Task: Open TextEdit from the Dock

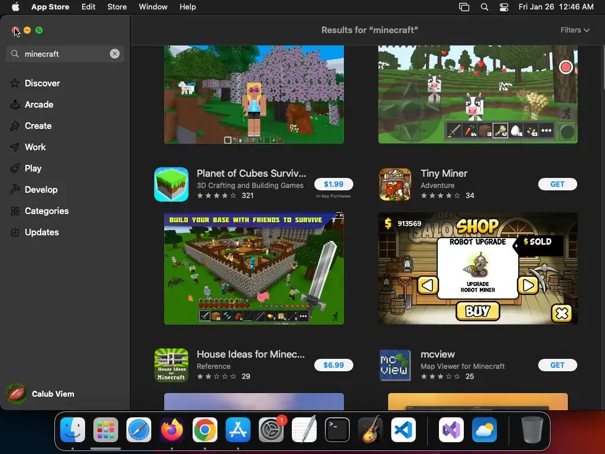Action: [x=304, y=430]
